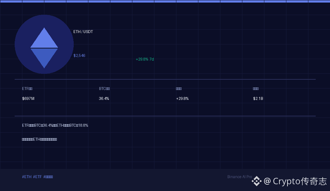Viewport: 330px width, 191px height.
Task: Click the Binance AI Pro label
Action: pos(239,177)
